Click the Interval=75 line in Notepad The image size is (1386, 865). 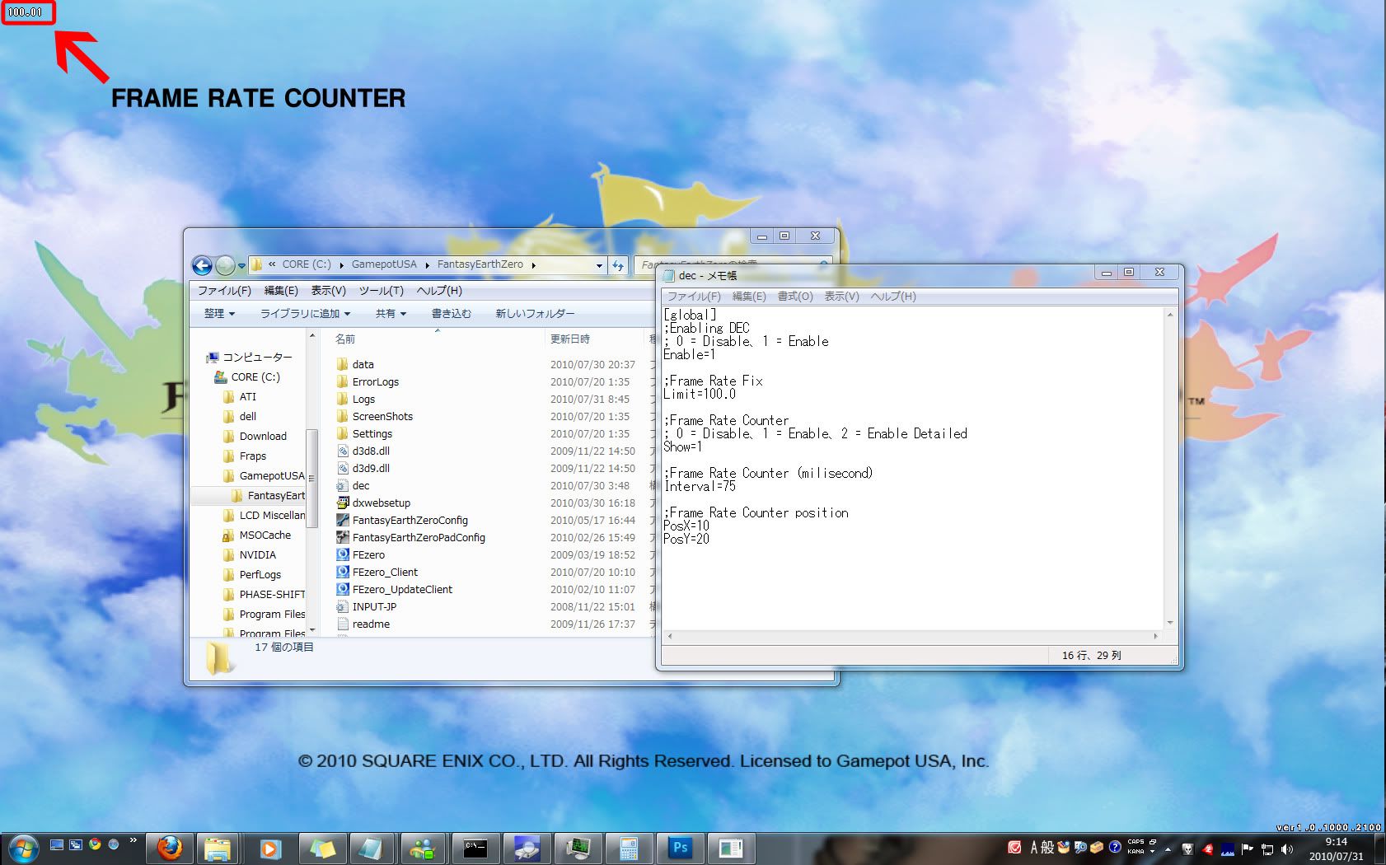tap(700, 486)
